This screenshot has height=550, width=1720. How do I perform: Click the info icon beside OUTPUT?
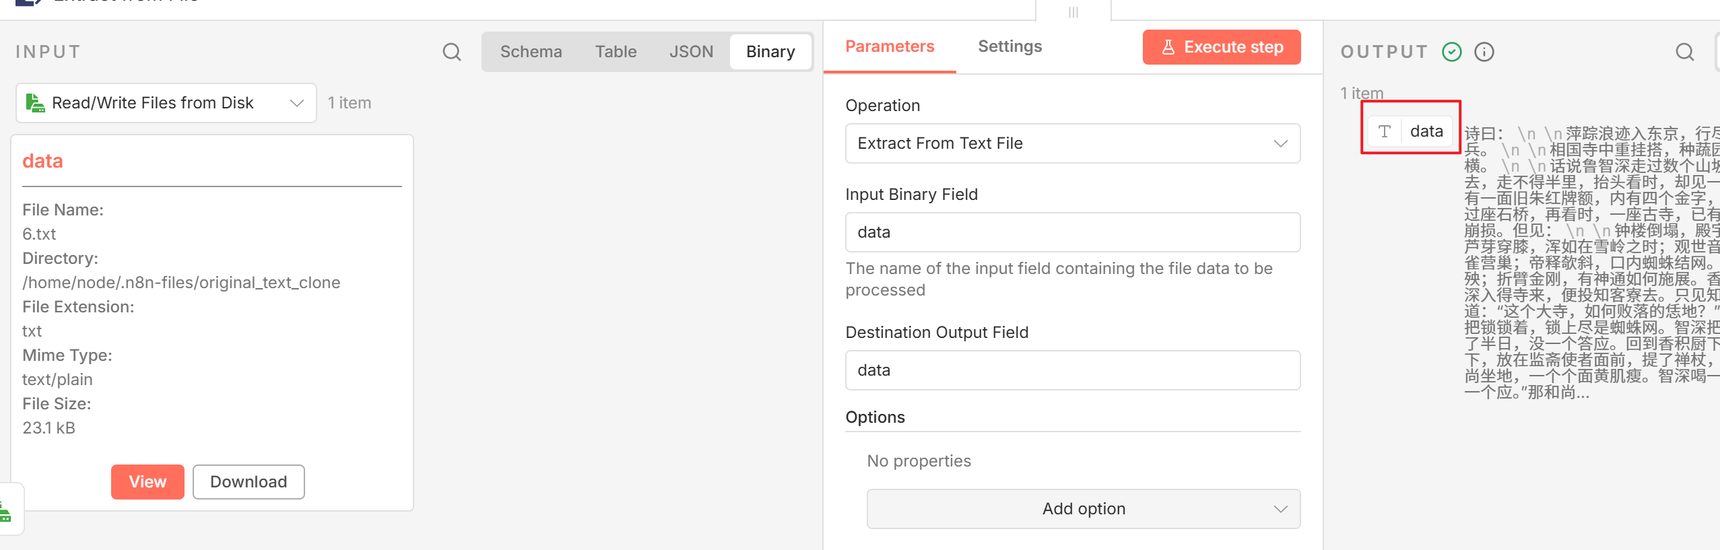coord(1484,52)
